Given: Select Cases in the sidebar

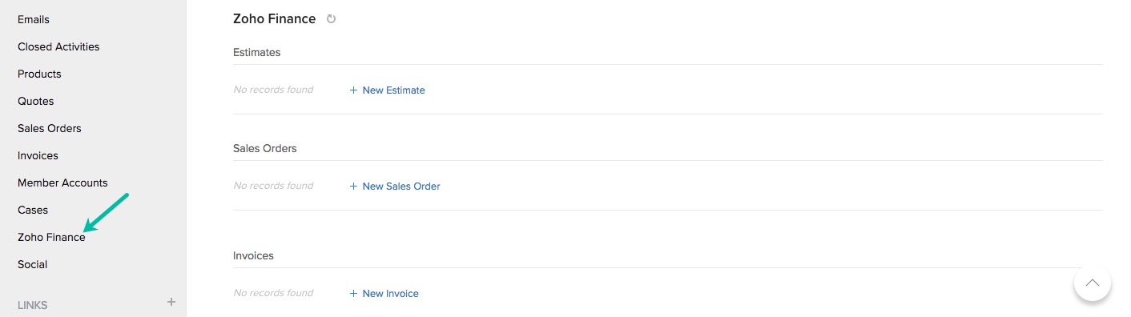Looking at the screenshot, I should click(33, 210).
